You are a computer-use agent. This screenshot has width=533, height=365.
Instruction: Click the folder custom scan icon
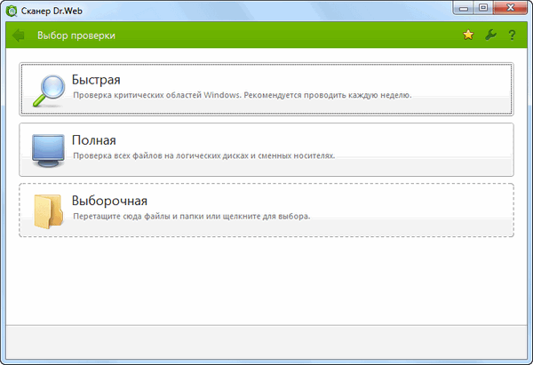pos(48,211)
